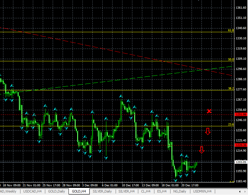
Task: Click the 23.6 Fibonacci level label
Action: [231, 124]
